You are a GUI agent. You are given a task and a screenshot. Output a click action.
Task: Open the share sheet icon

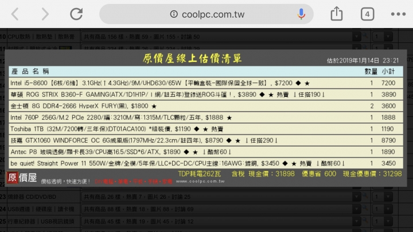[337, 13]
